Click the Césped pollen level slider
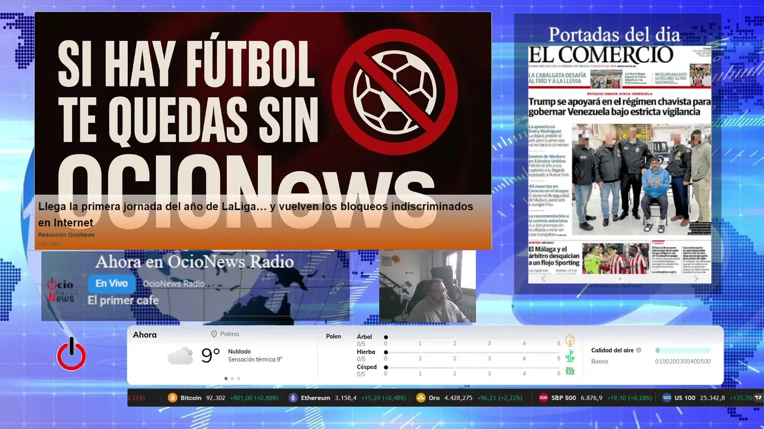The height and width of the screenshot is (429, 764). coord(472,368)
